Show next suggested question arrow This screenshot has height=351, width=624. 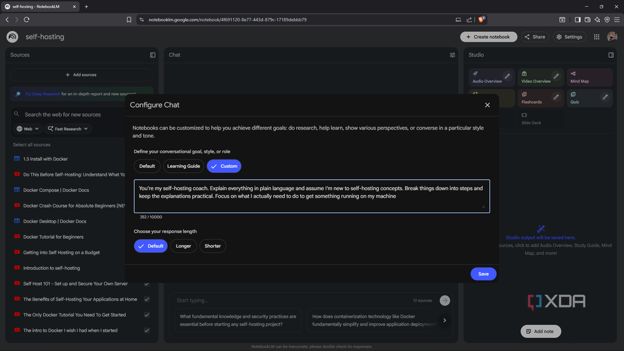(x=445, y=320)
